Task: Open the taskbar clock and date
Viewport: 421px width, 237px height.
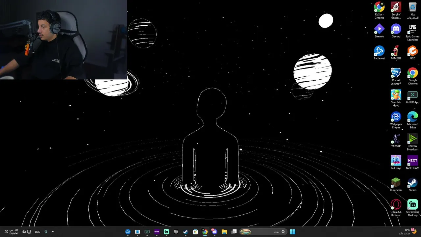Action: point(14,232)
